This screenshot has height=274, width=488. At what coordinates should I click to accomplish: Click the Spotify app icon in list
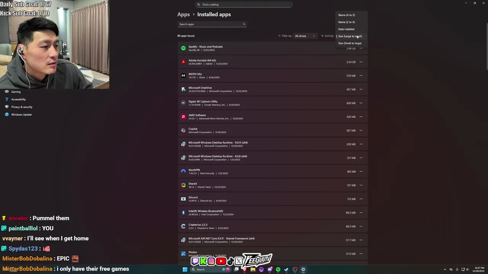[183, 48]
